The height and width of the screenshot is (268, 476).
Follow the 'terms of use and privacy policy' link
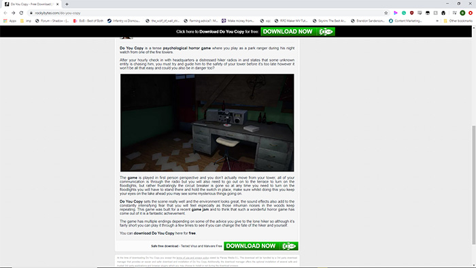192,258
